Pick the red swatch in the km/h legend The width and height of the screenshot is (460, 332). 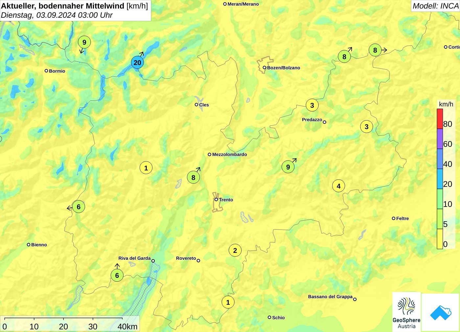coord(440,119)
